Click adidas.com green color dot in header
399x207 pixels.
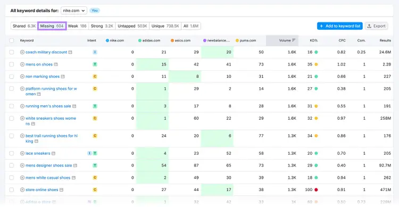click(140, 40)
